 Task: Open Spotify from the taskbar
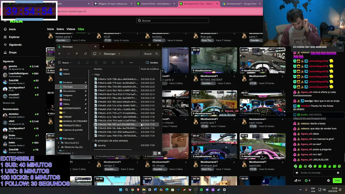click(x=201, y=190)
